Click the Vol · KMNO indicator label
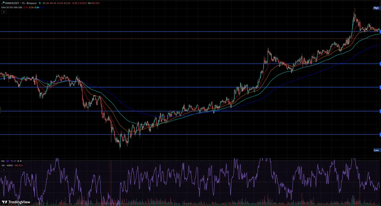The height and width of the screenshot is (206, 381). pos(7,165)
